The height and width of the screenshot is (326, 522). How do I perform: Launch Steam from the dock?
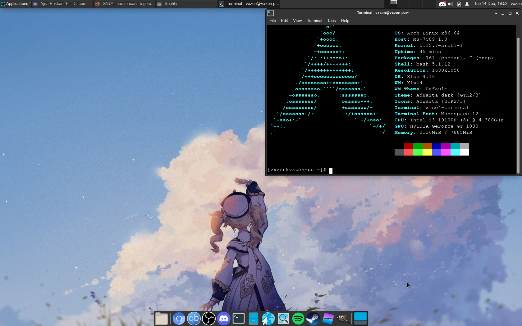point(313,319)
